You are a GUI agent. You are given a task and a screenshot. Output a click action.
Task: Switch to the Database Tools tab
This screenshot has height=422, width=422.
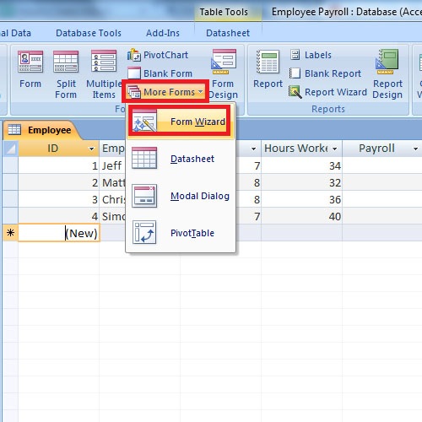(x=89, y=33)
